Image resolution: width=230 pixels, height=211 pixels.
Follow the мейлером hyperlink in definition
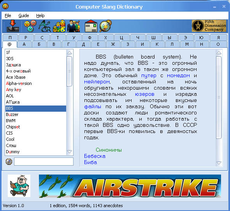[97, 82]
